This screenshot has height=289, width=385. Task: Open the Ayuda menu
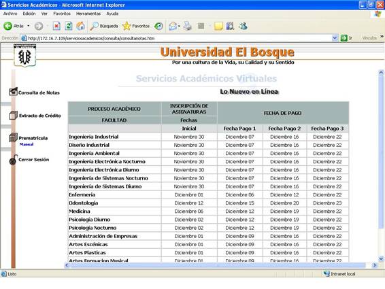(112, 14)
